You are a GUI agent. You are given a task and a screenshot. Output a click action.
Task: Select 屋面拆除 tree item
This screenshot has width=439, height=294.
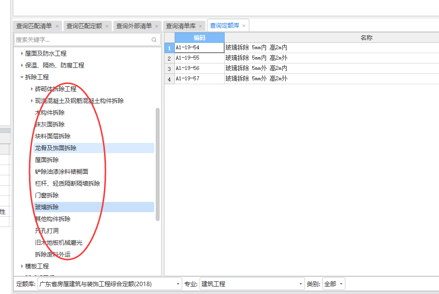click(47, 160)
